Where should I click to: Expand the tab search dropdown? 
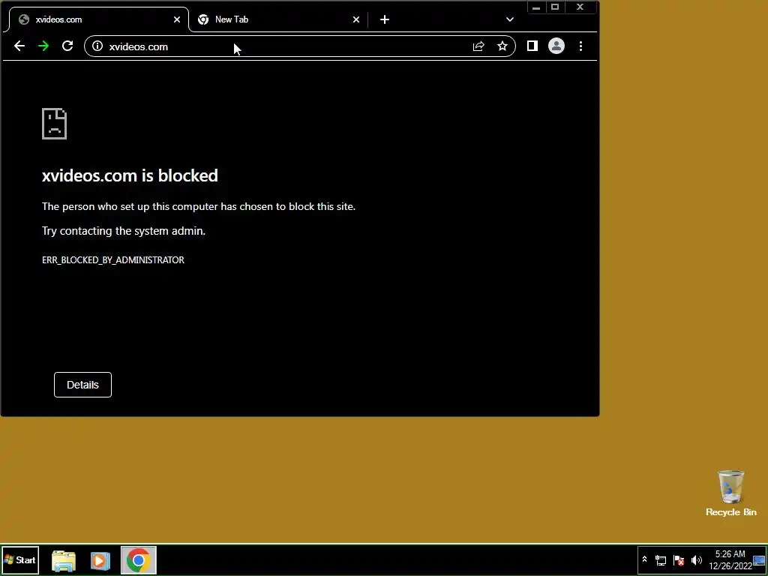coord(510,19)
